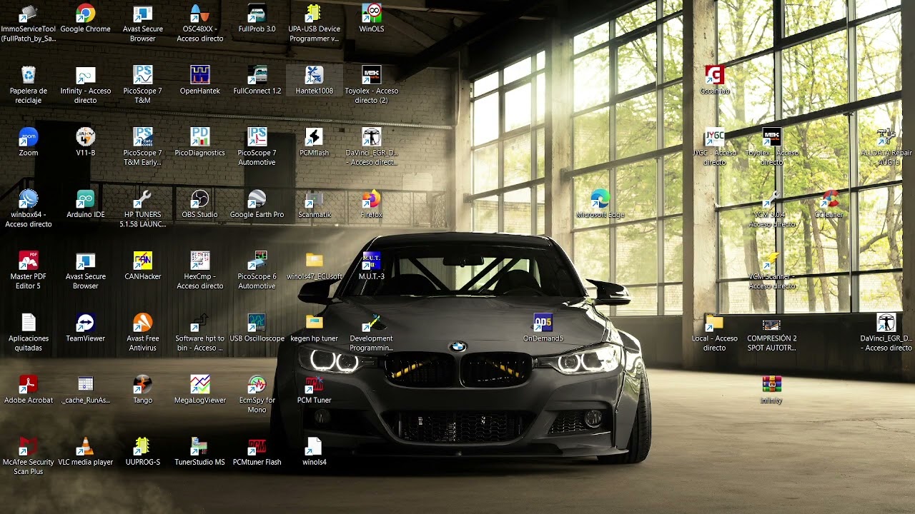Open the PicoScope 7 T&M Early icon
The width and height of the screenshot is (915, 514).
tap(143, 137)
